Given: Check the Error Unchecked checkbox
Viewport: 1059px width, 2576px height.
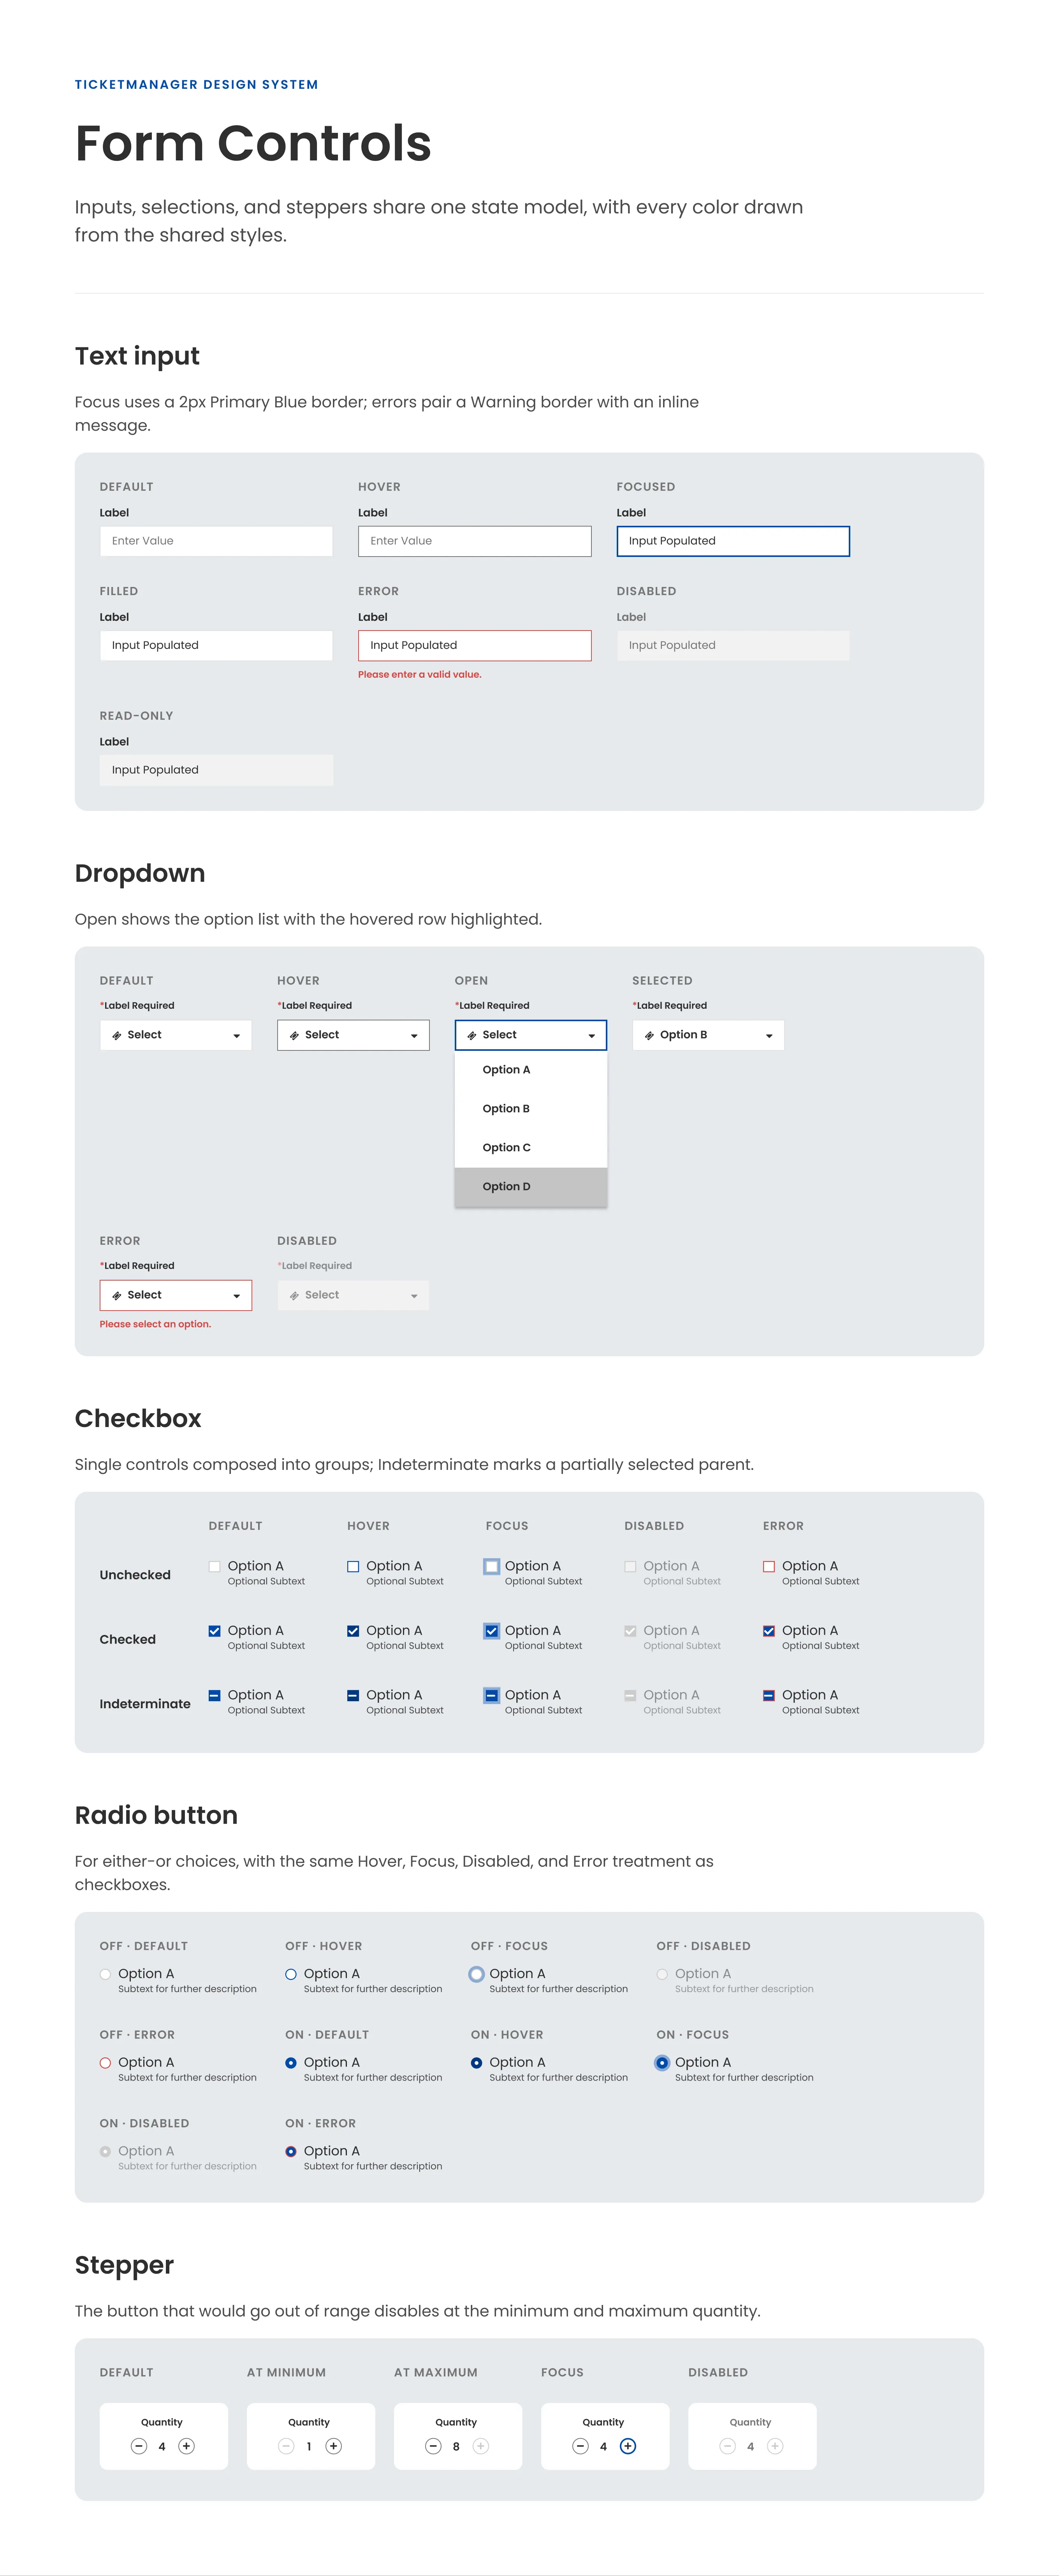Looking at the screenshot, I should coord(769,1567).
